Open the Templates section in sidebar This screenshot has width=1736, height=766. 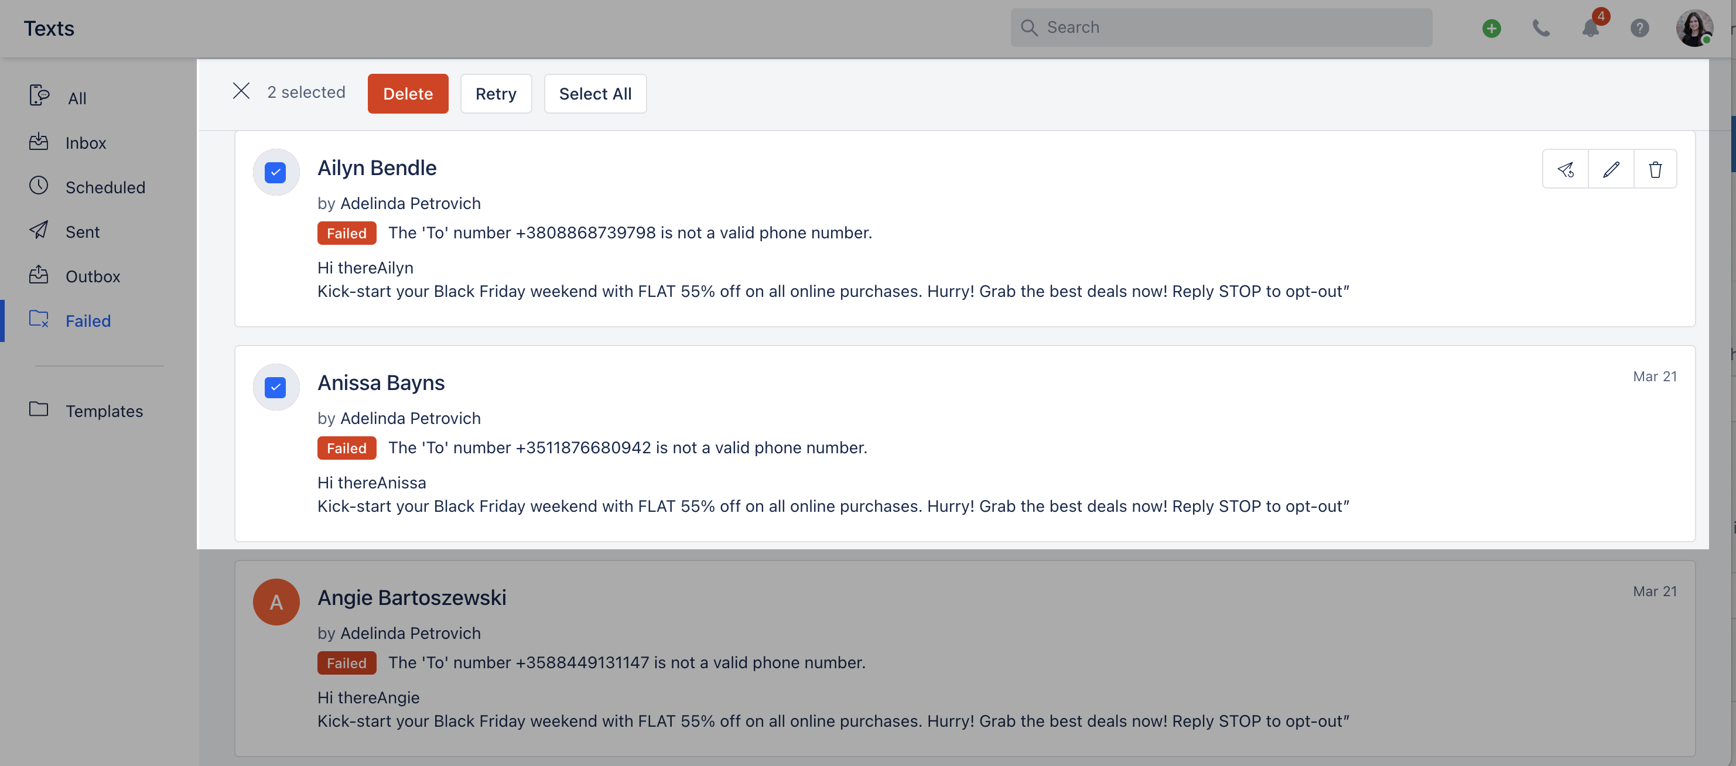[x=104, y=411]
